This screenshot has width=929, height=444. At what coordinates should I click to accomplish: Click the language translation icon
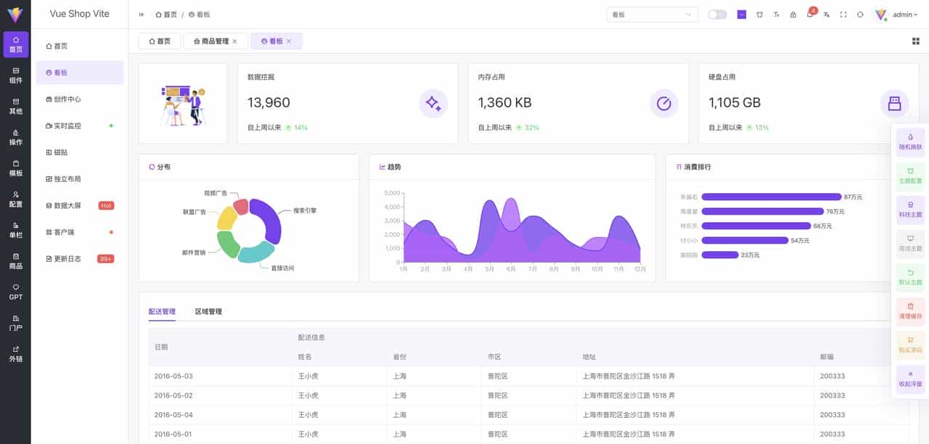(827, 15)
